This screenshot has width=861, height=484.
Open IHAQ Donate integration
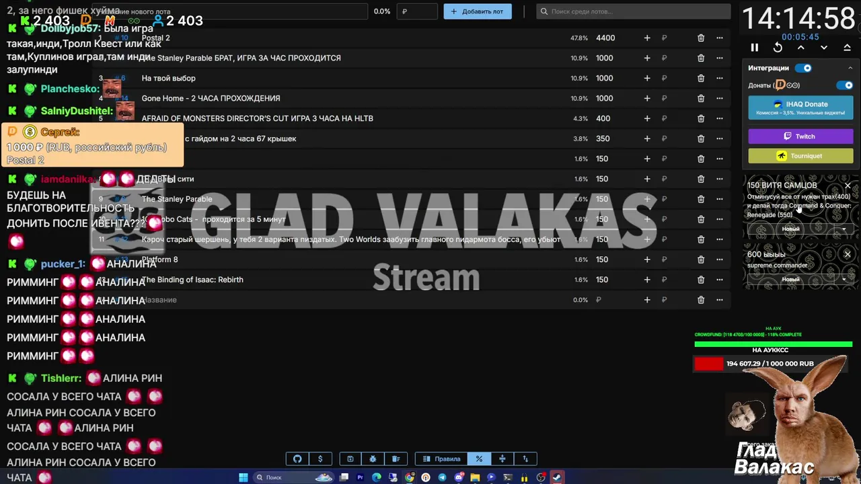800,108
